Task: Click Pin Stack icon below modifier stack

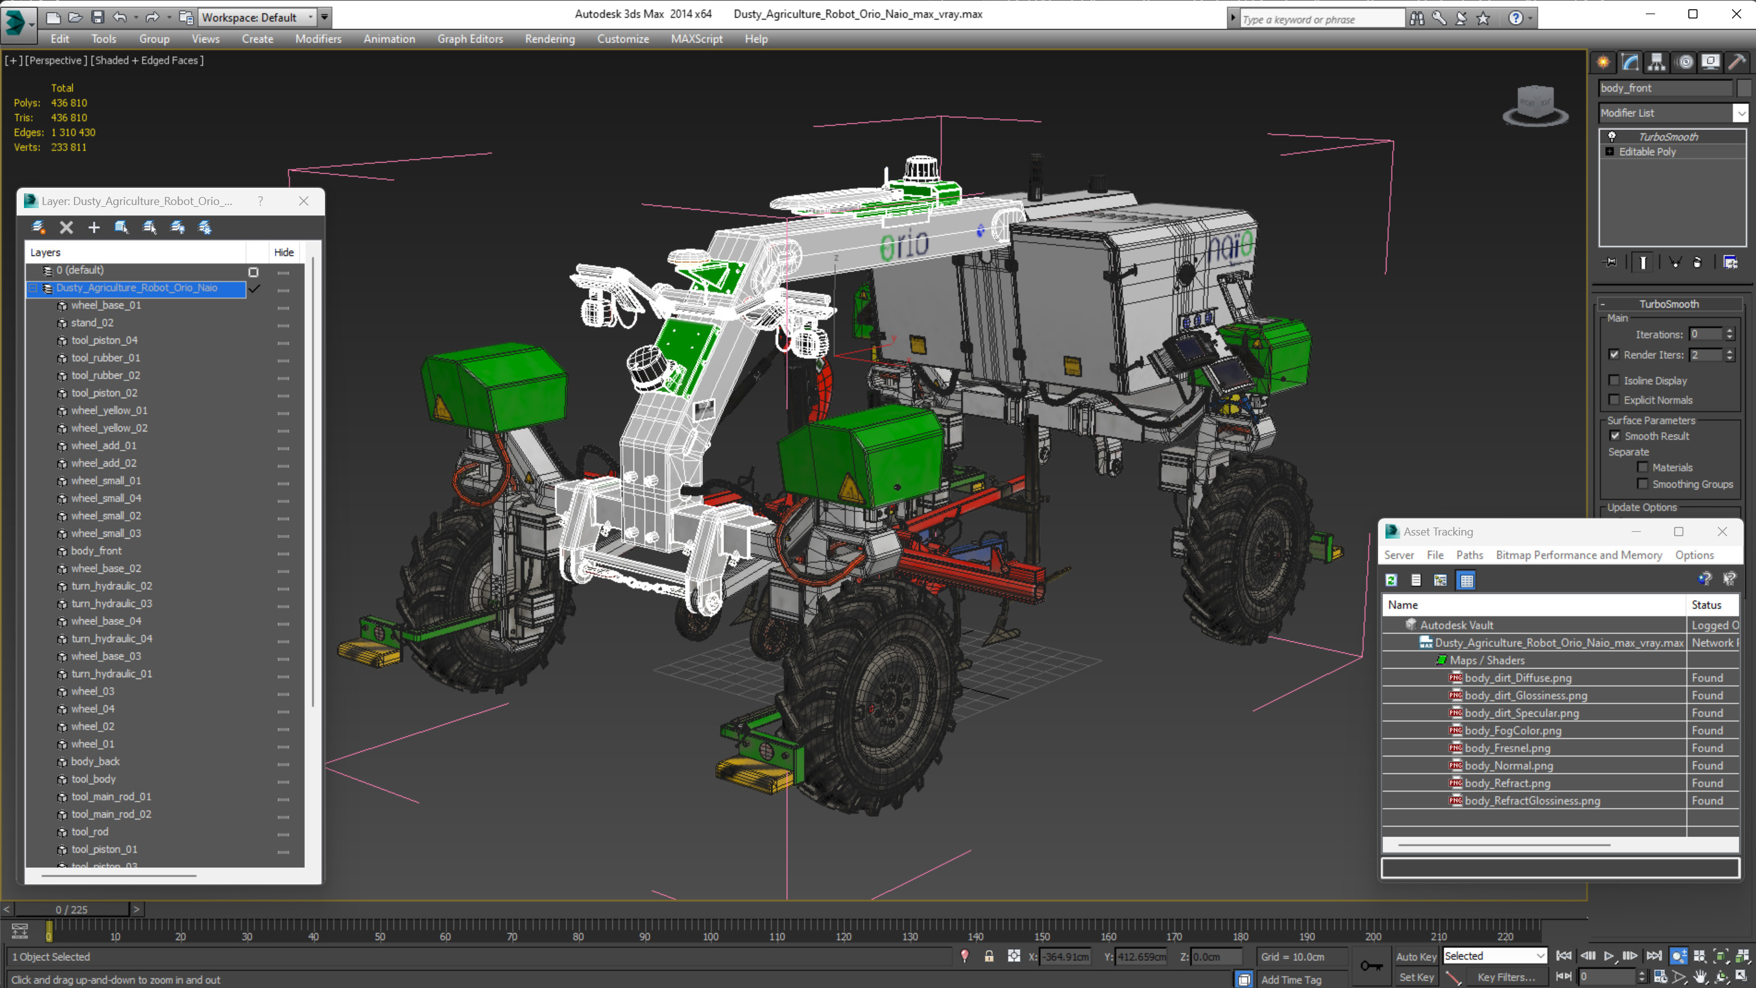Action: click(x=1610, y=262)
